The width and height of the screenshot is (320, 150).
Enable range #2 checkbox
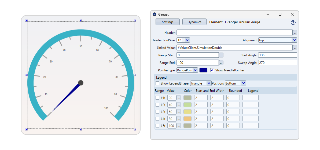pos(157,105)
